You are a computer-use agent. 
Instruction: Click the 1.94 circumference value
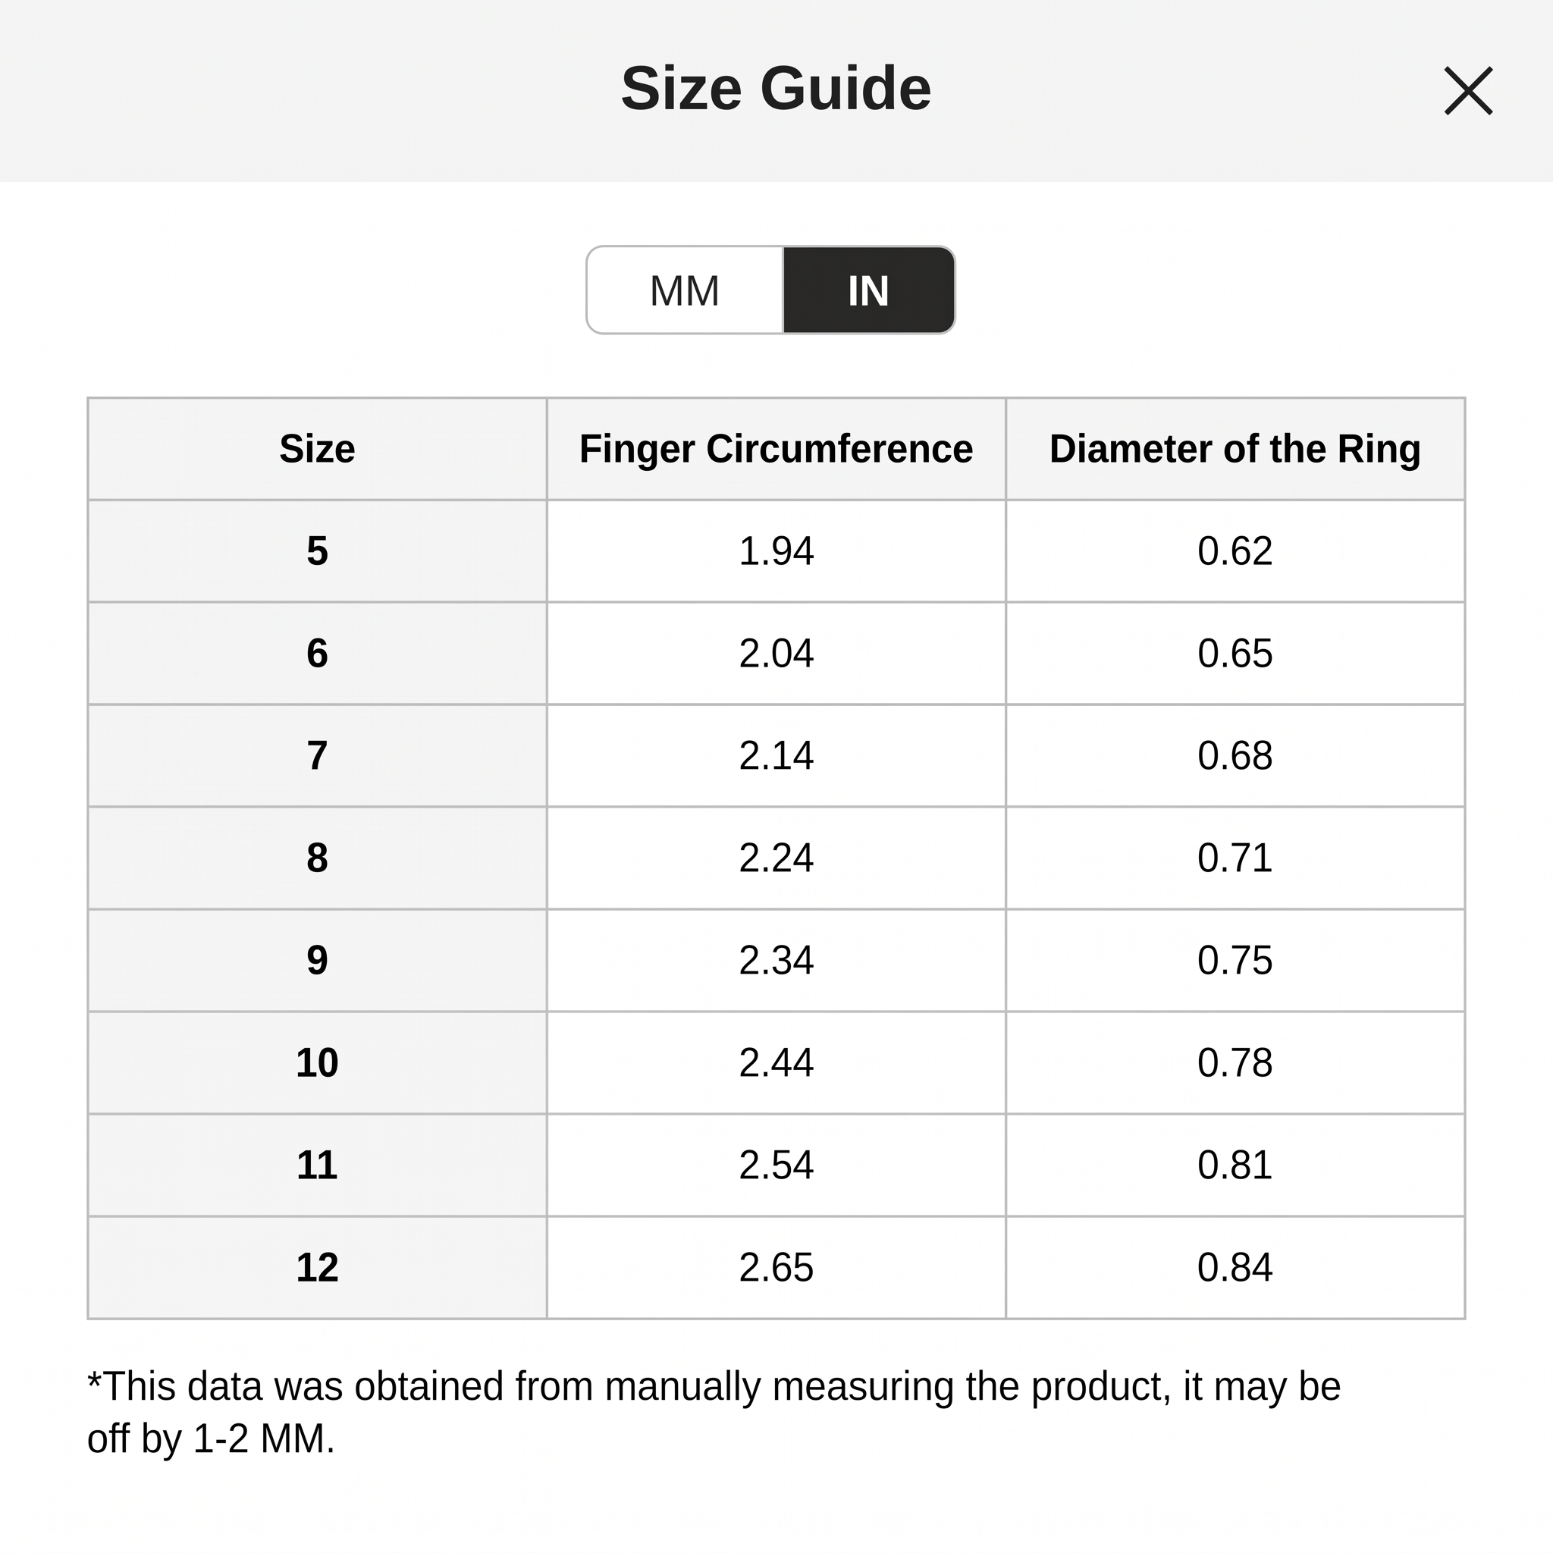(776, 551)
